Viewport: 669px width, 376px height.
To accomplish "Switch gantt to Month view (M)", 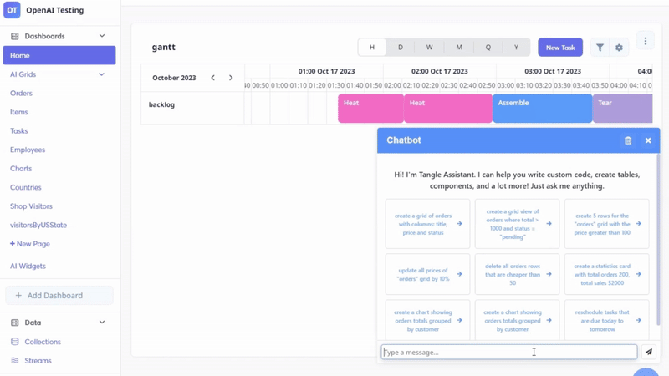I will 458,48.
